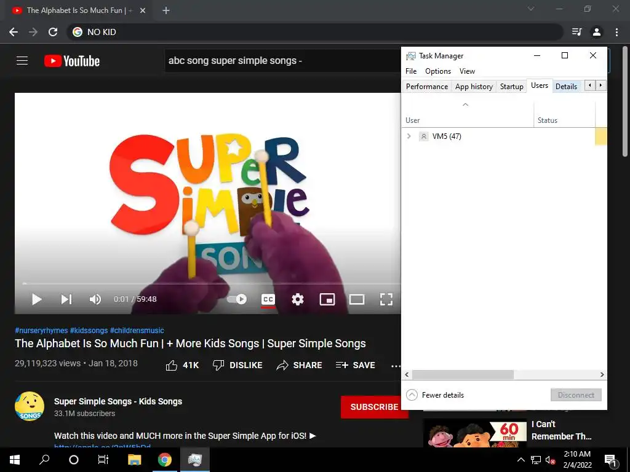Open File Explorer from taskbar

(134, 460)
